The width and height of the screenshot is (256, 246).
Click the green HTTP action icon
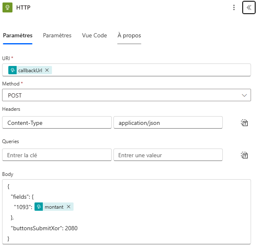tap(7, 8)
